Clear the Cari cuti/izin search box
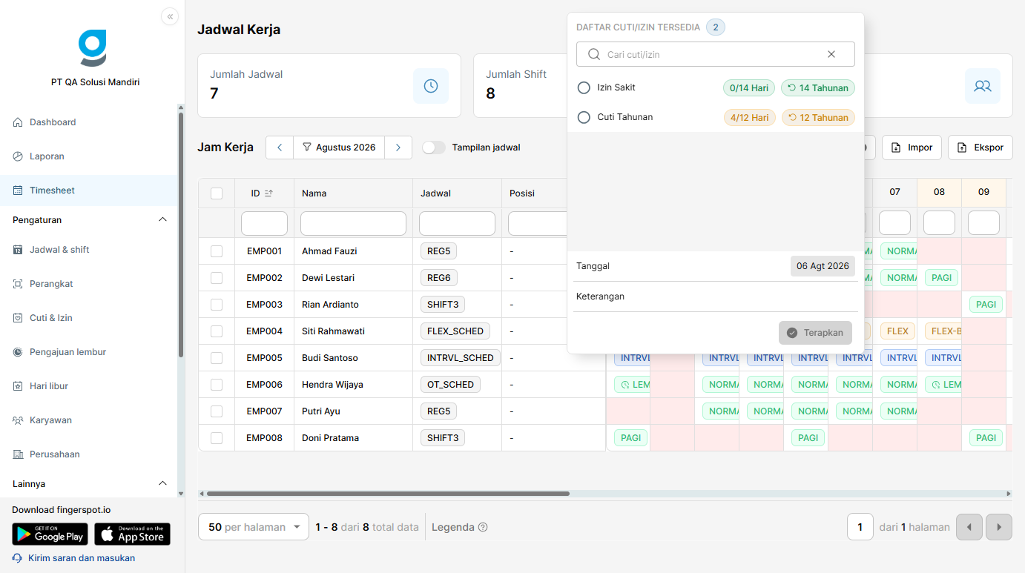 831,54
